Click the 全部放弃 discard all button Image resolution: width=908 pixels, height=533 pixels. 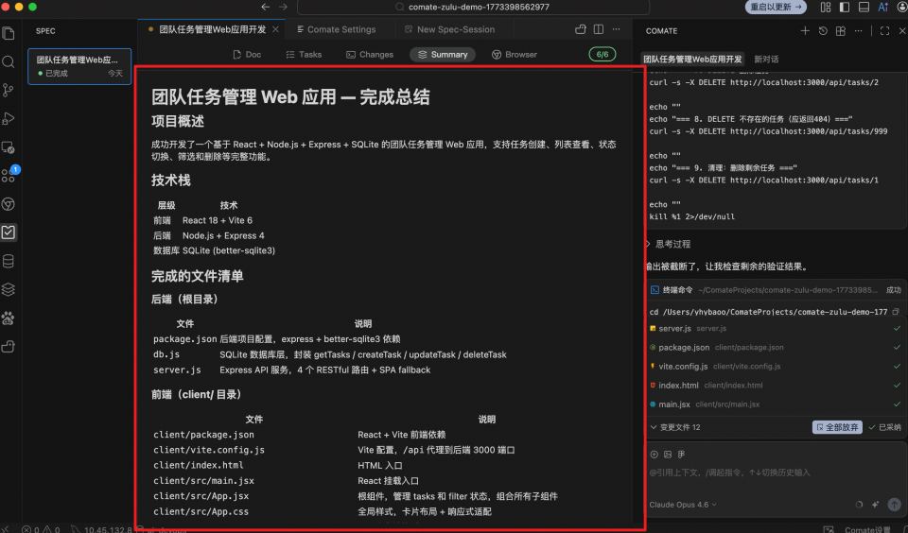click(837, 427)
